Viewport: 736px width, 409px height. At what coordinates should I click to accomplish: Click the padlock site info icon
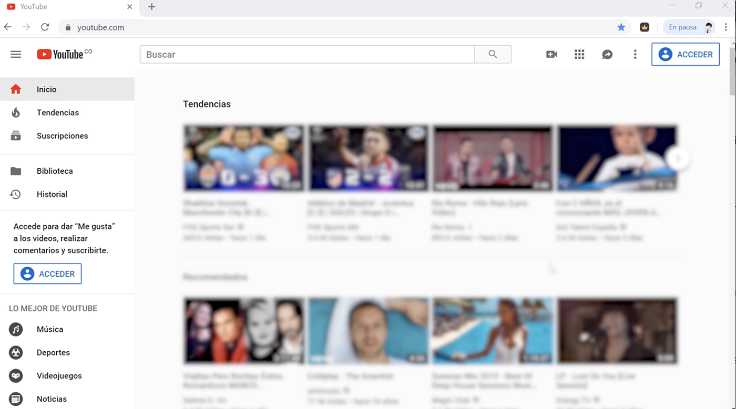click(68, 27)
